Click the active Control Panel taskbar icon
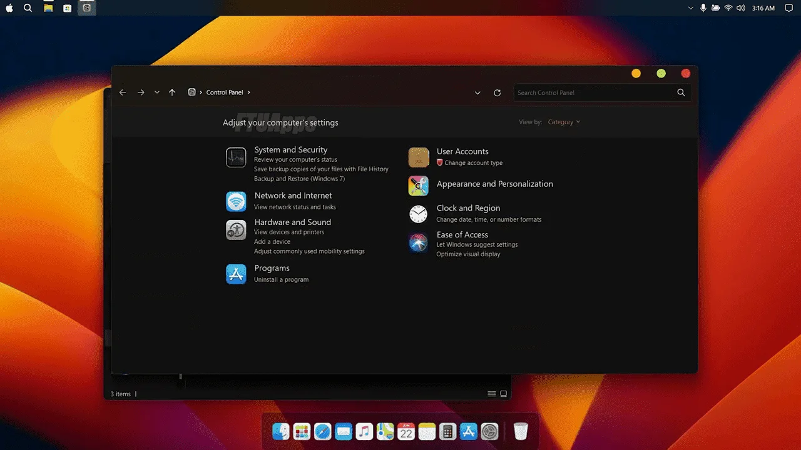This screenshot has width=801, height=450. tap(87, 8)
